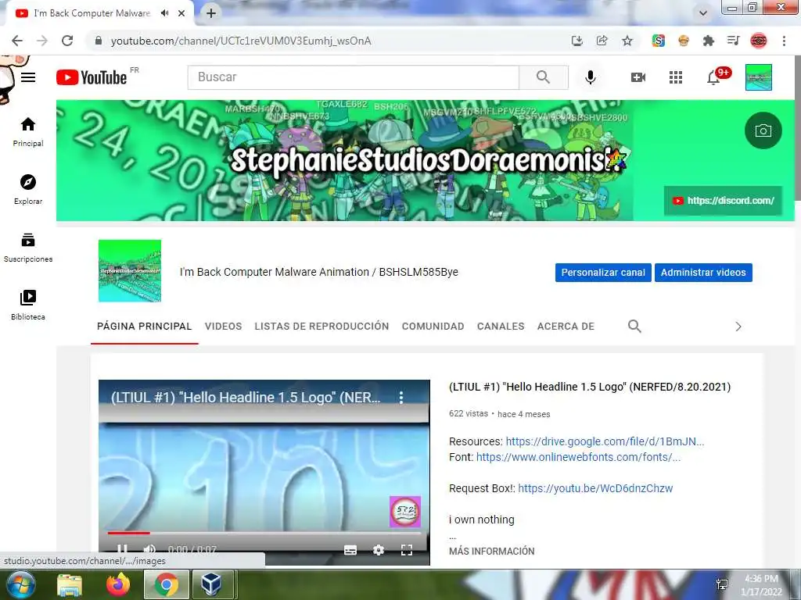The height and width of the screenshot is (600, 801).
Task: Open Biblioteca in sidebar
Action: (x=28, y=305)
